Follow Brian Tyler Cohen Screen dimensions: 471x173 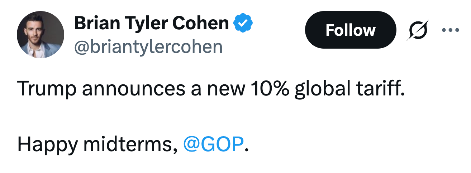click(x=350, y=30)
